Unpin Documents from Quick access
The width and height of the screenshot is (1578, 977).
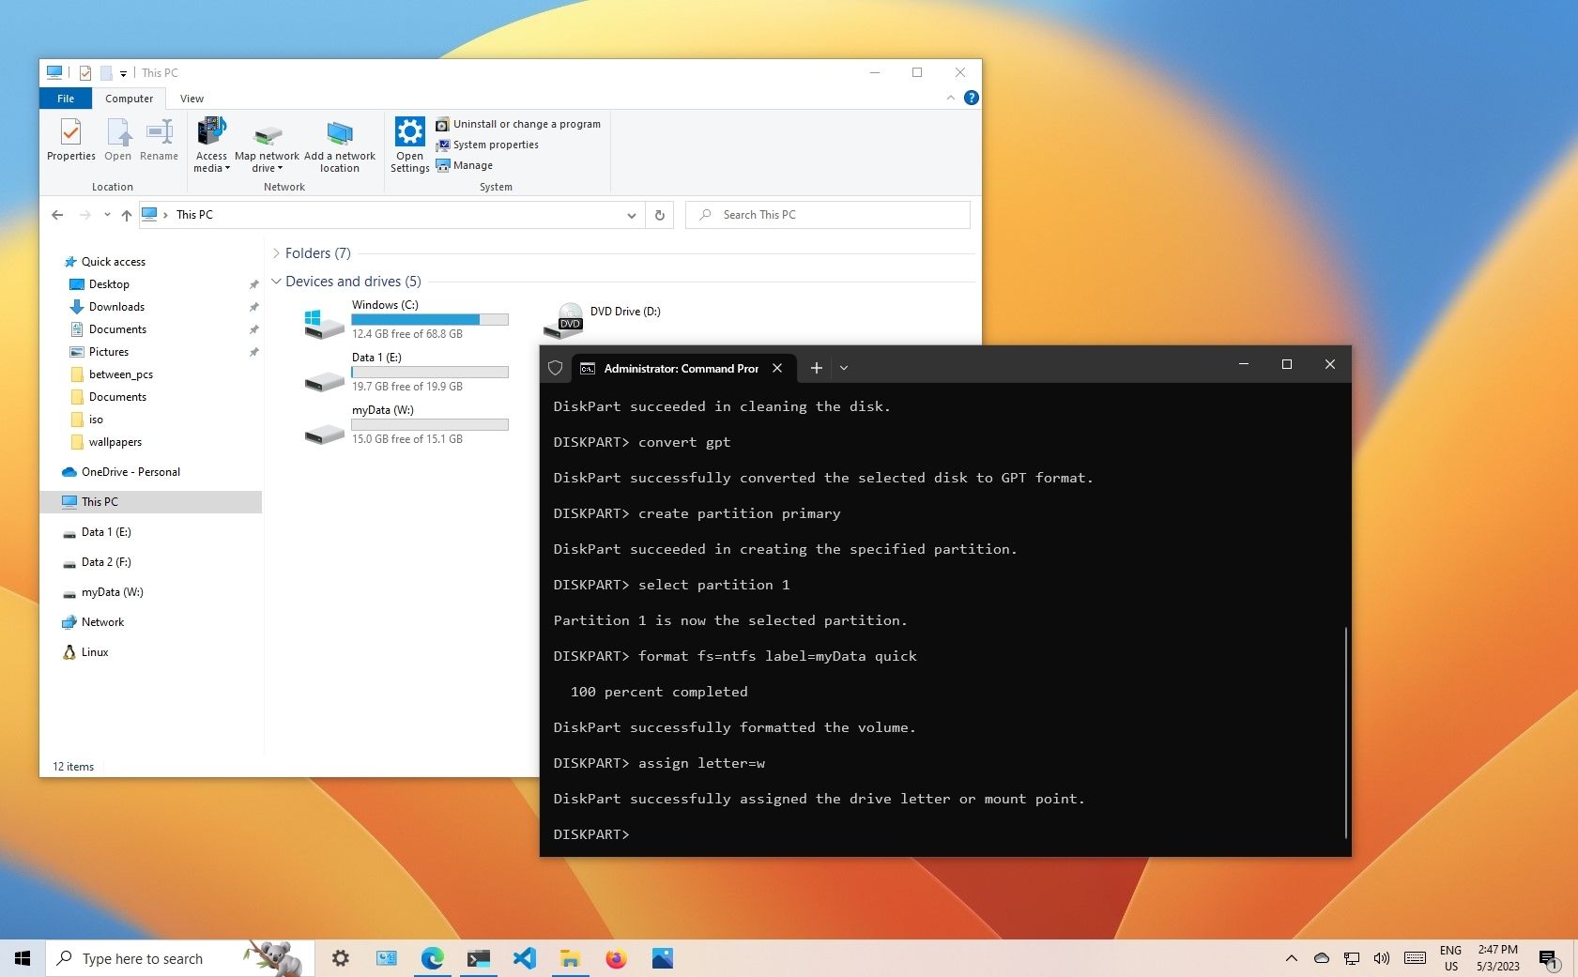click(253, 329)
